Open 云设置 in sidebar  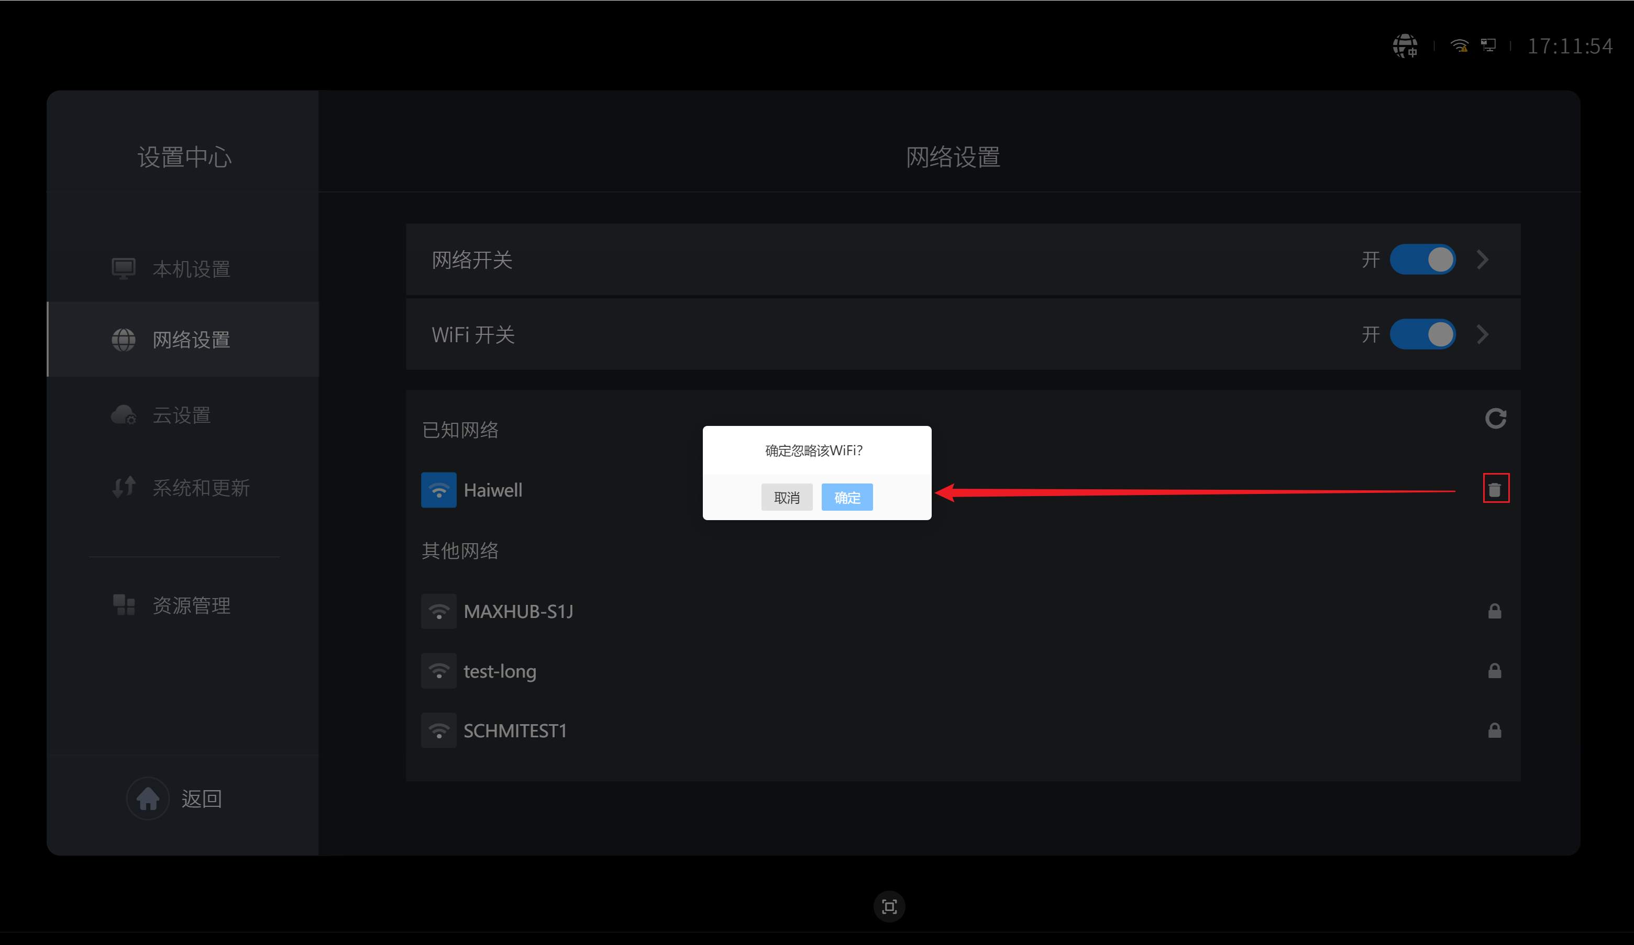[183, 414]
